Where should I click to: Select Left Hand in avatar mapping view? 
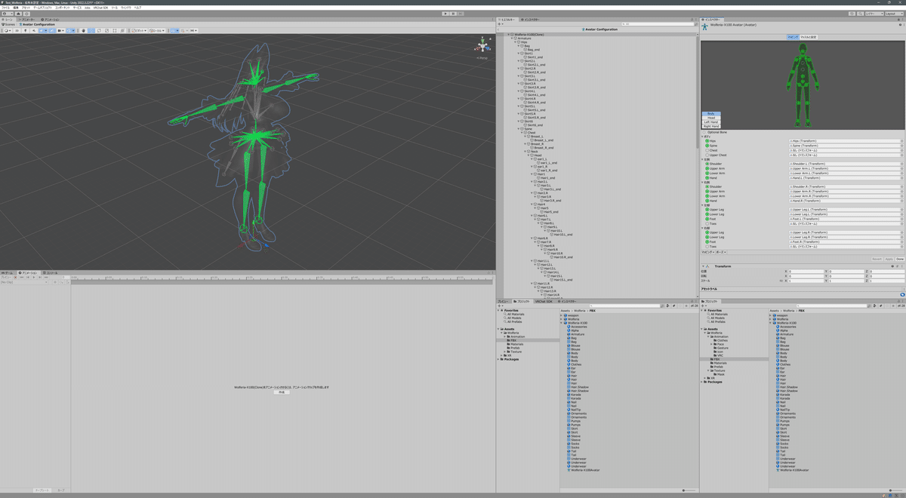(711, 122)
